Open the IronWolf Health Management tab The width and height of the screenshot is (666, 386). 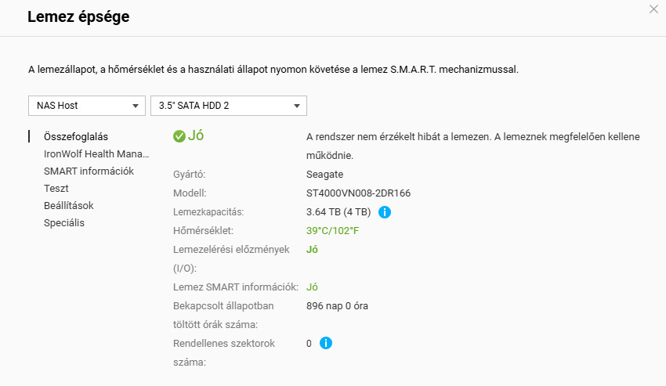coord(96,153)
